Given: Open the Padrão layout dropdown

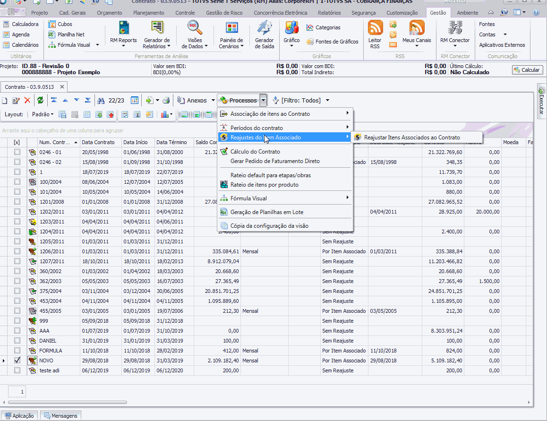Looking at the screenshot, I should (x=43, y=114).
